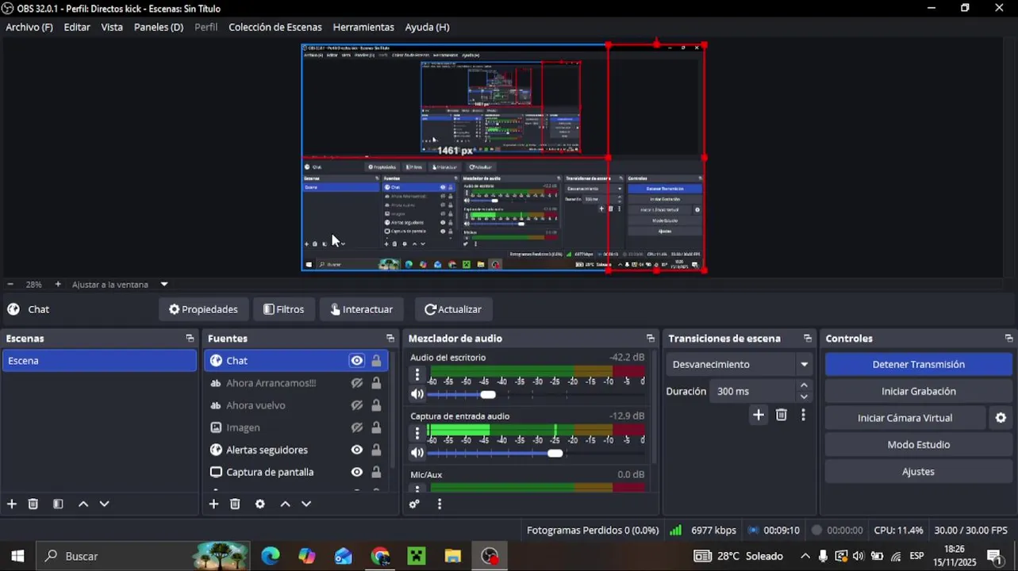Toggle lock on Chat source
The width and height of the screenshot is (1018, 571).
376,361
